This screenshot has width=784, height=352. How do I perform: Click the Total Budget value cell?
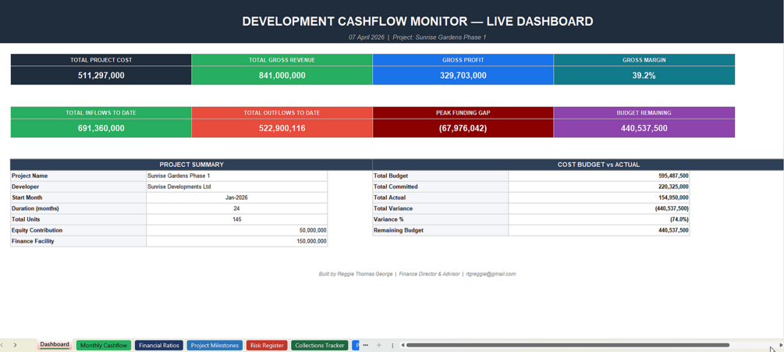pyautogui.click(x=599, y=176)
